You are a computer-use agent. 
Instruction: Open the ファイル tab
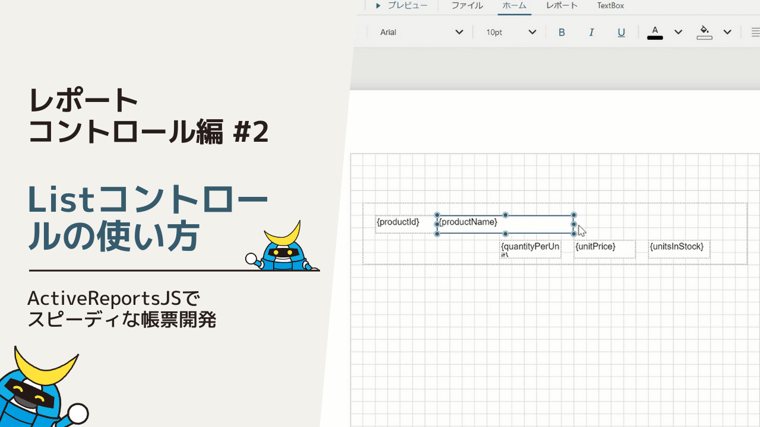coord(467,6)
